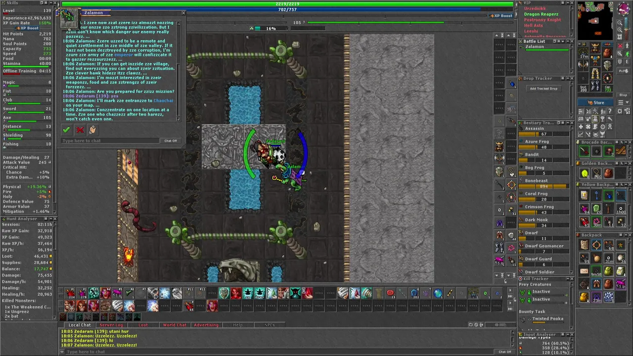Open the World Chat tab
This screenshot has width=633, height=356.
pyautogui.click(x=175, y=325)
